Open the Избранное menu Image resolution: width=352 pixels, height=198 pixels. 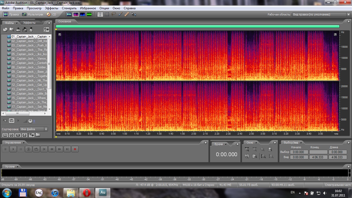click(88, 8)
